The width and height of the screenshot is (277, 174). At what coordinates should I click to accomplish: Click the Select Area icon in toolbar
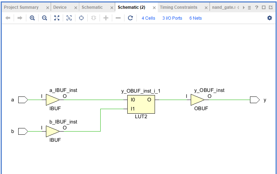(69, 18)
